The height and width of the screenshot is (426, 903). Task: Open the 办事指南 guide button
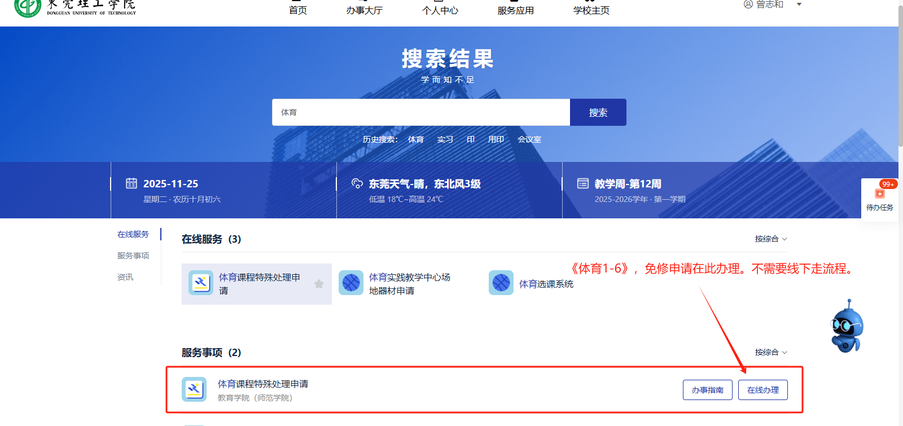click(x=707, y=390)
